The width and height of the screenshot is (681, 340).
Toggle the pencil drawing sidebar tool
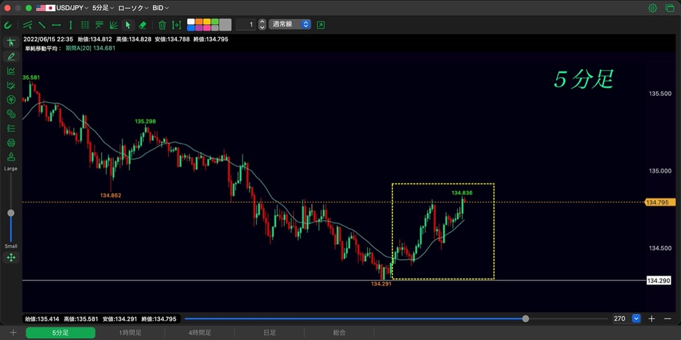[x=11, y=56]
